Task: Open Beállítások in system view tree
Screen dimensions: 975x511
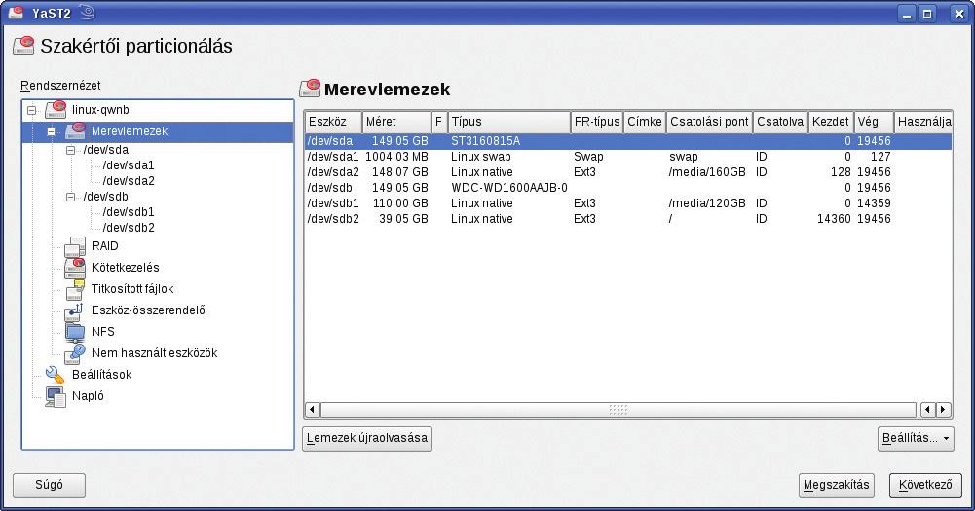Action: pyautogui.click(x=102, y=374)
